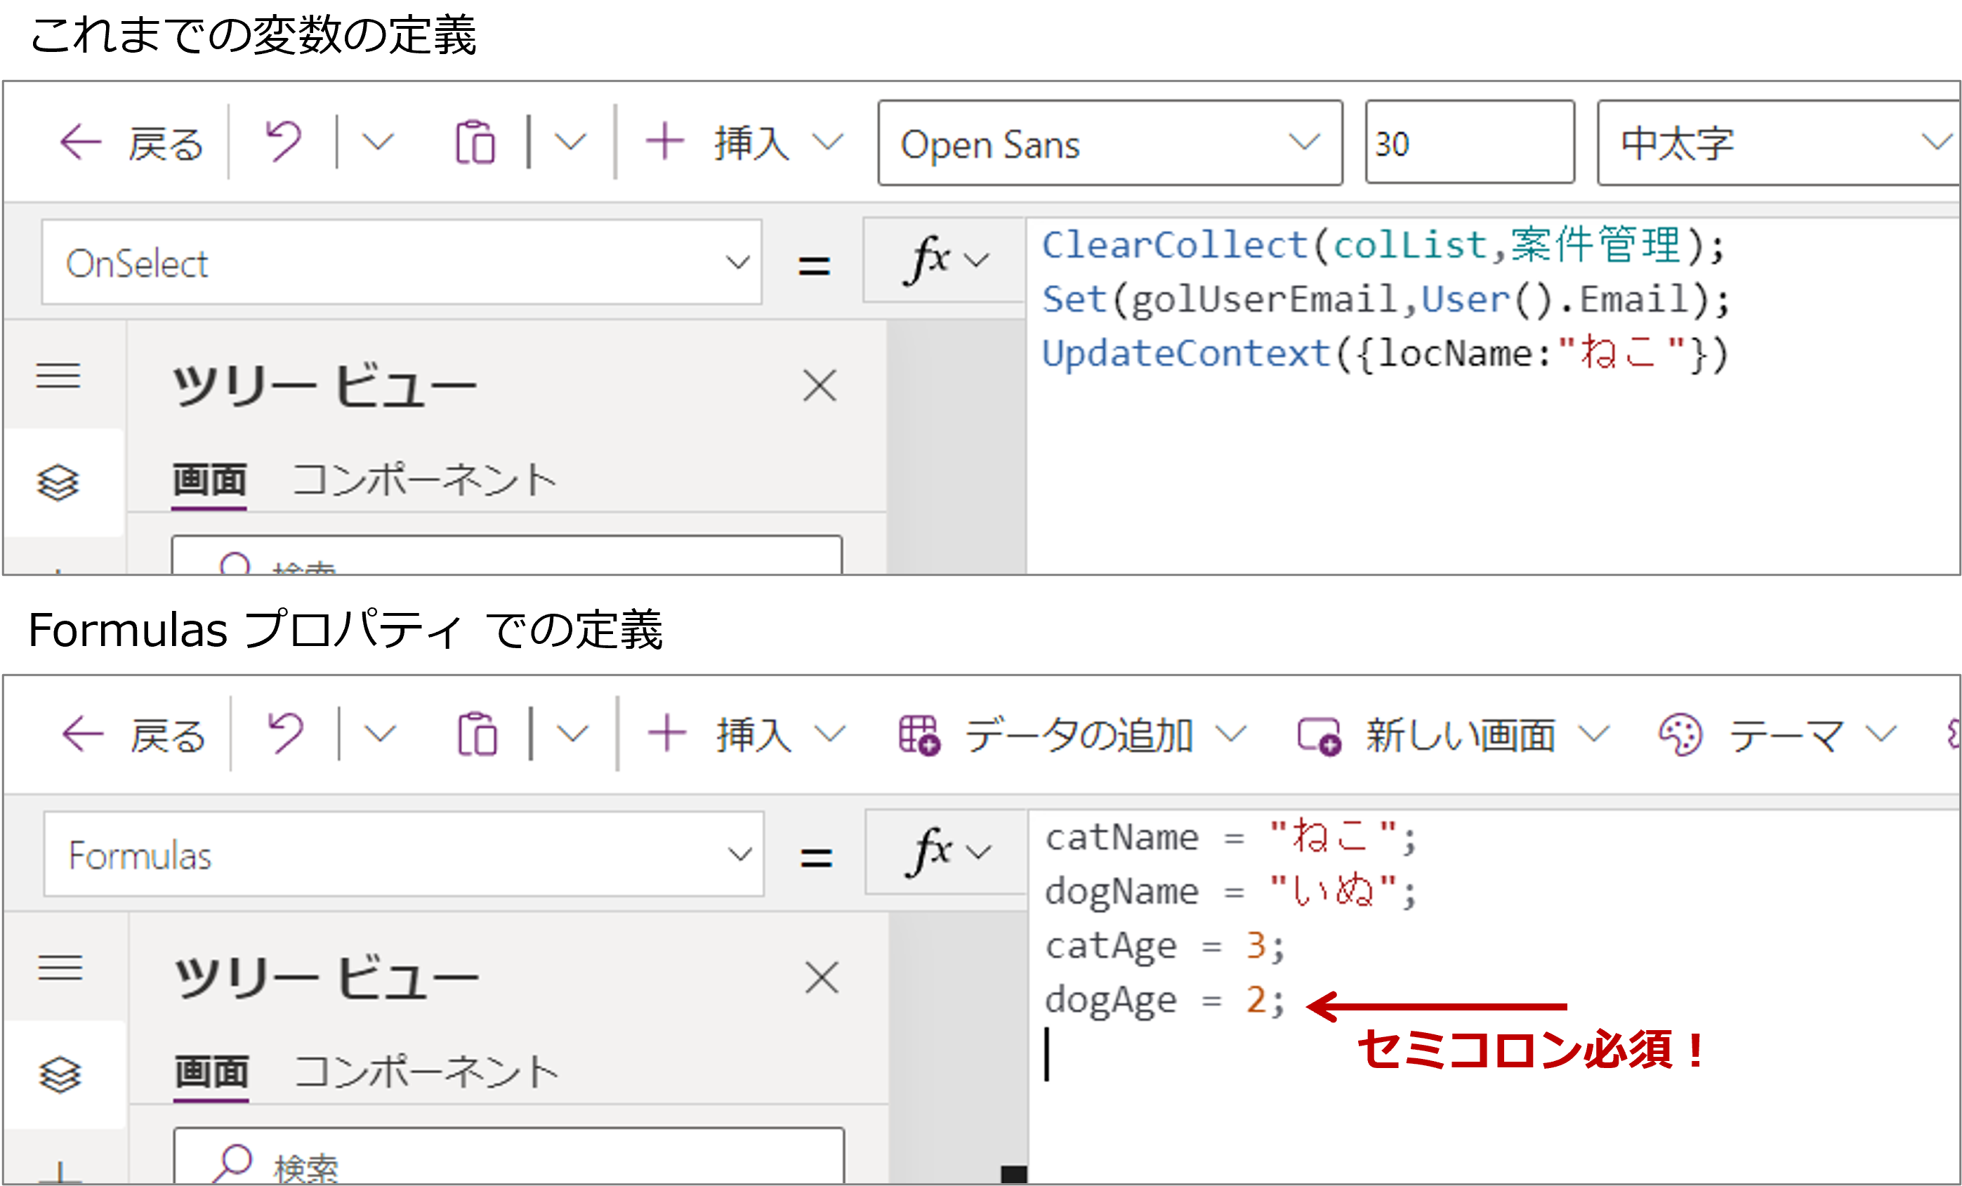Switch to 画面 tab in top tree view

click(210, 481)
